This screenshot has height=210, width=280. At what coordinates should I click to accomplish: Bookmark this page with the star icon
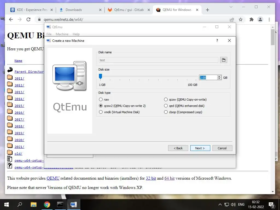pyautogui.click(x=241, y=19)
